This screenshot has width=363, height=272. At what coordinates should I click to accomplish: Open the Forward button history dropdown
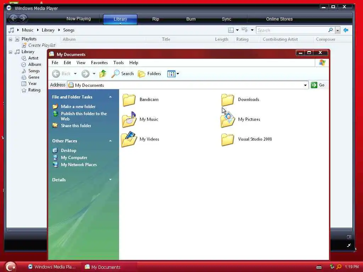tap(94, 74)
